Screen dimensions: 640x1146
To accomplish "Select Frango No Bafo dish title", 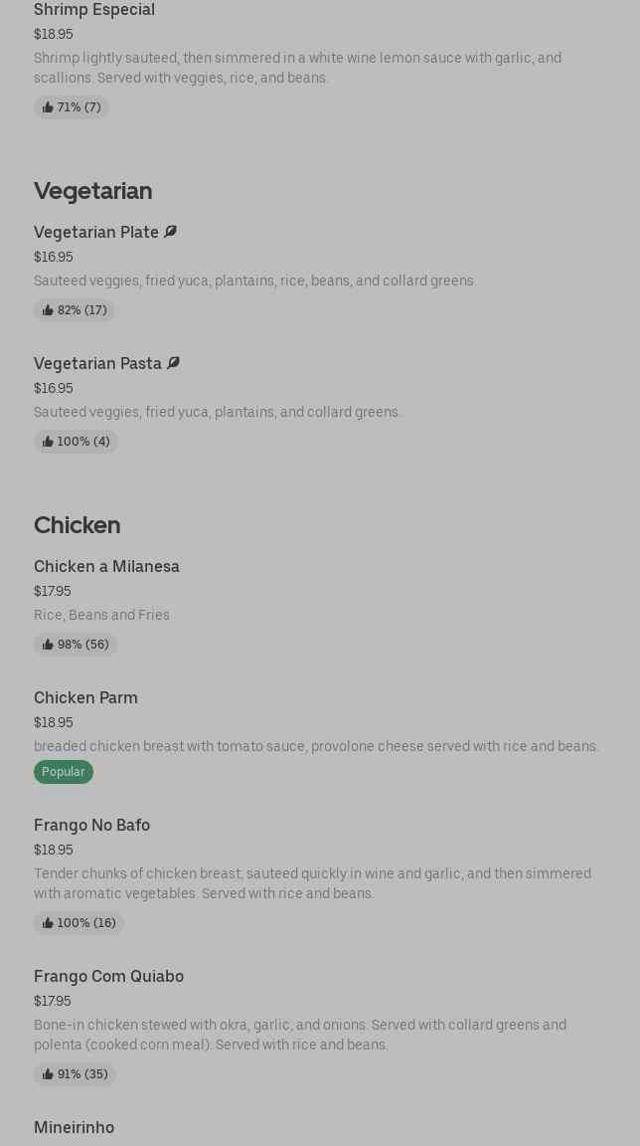I will pyautogui.click(x=91, y=825).
